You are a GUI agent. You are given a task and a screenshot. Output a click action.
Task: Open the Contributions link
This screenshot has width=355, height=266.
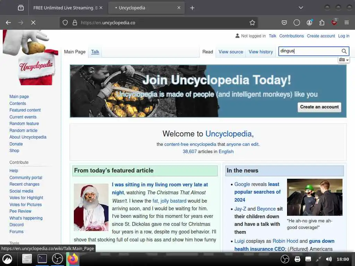291,36
